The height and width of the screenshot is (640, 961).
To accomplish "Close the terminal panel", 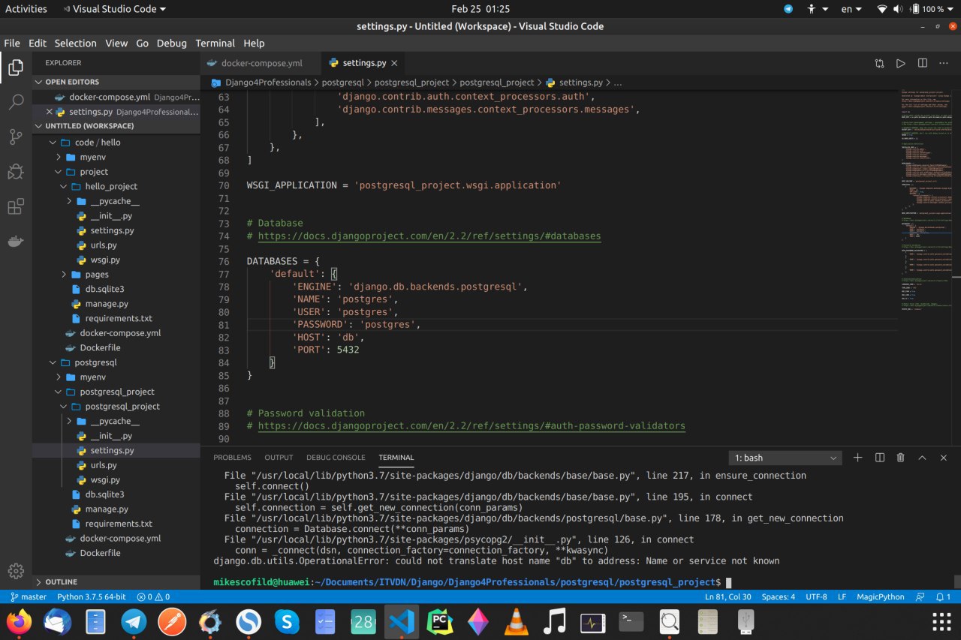I will point(944,458).
